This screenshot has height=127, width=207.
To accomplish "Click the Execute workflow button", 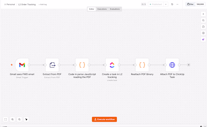I will [x=104, y=119].
